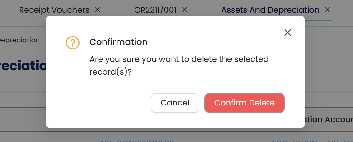Viewport: 353px width, 142px height.
Task: Click empty table header area left of dialog
Action: [x=22, y=119]
